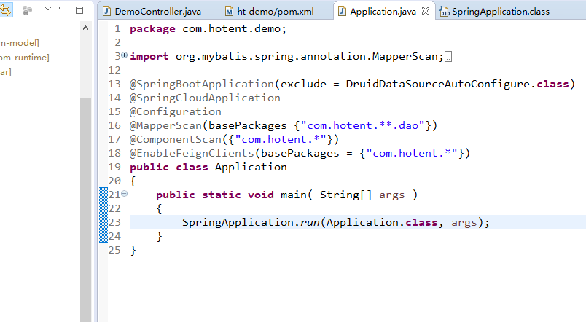
Task: Switch to DemoController.java tab
Action: (x=152, y=11)
